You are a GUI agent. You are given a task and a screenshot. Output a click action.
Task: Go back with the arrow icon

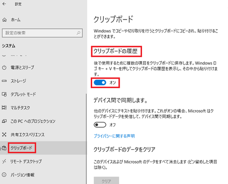coord(4,4)
